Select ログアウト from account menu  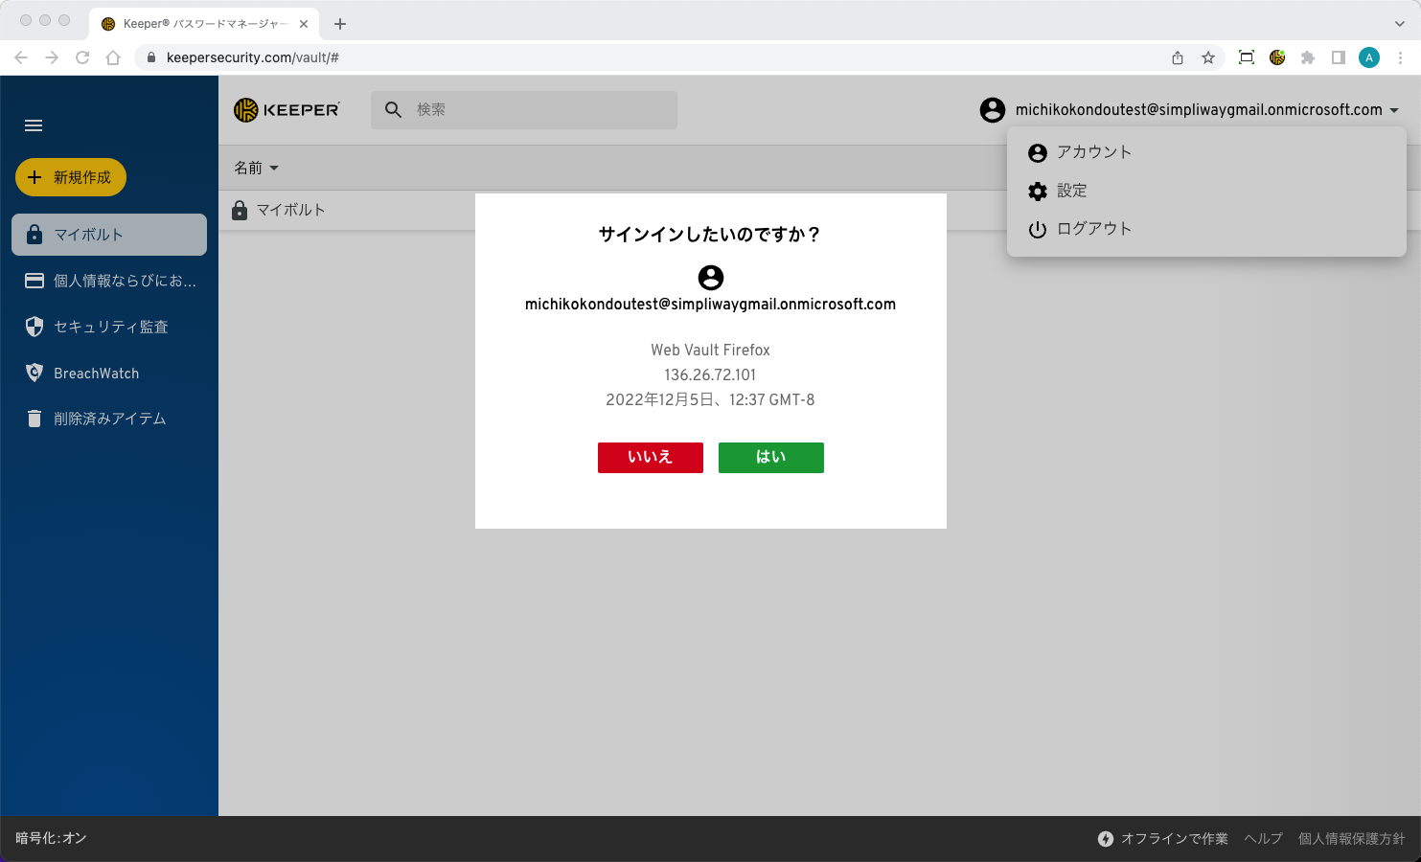click(1093, 229)
